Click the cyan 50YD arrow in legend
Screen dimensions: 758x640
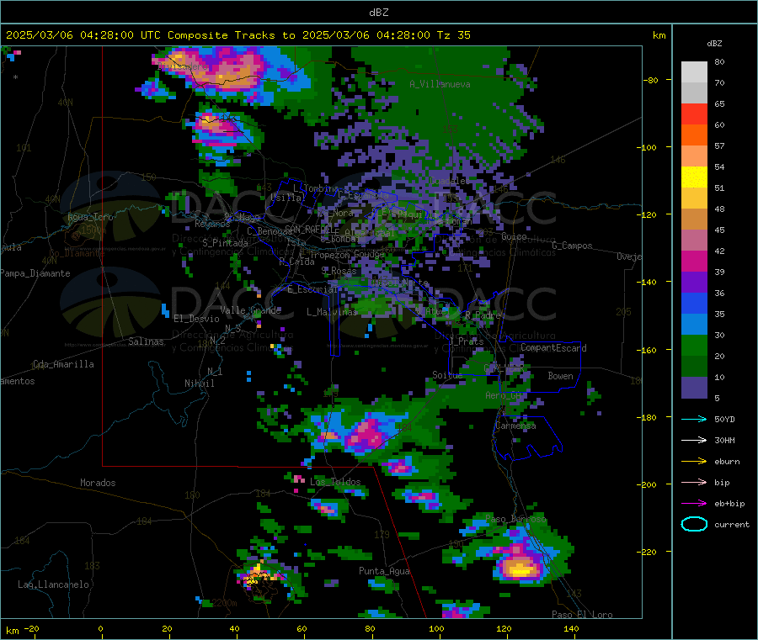click(694, 419)
